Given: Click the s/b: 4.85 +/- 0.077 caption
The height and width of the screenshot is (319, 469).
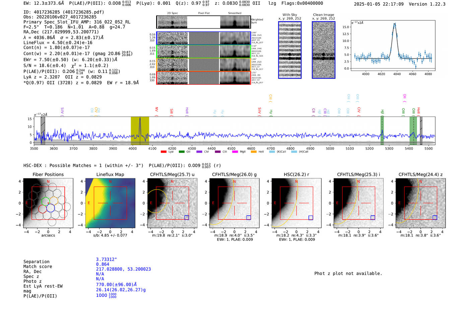Looking at the screenshot, I should [x=110, y=235].
